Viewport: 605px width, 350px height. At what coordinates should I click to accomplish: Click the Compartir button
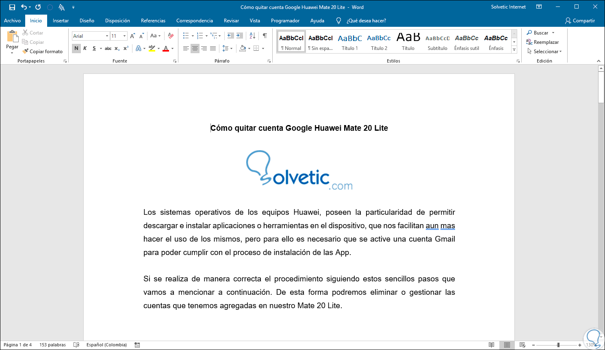580,21
